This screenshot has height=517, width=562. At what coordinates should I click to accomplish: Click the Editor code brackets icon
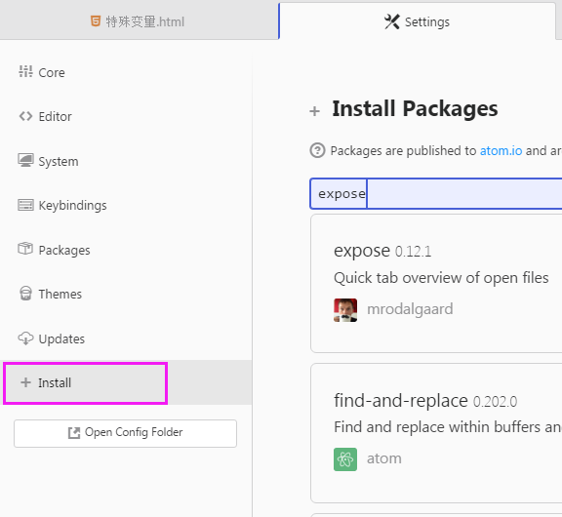pos(25,116)
